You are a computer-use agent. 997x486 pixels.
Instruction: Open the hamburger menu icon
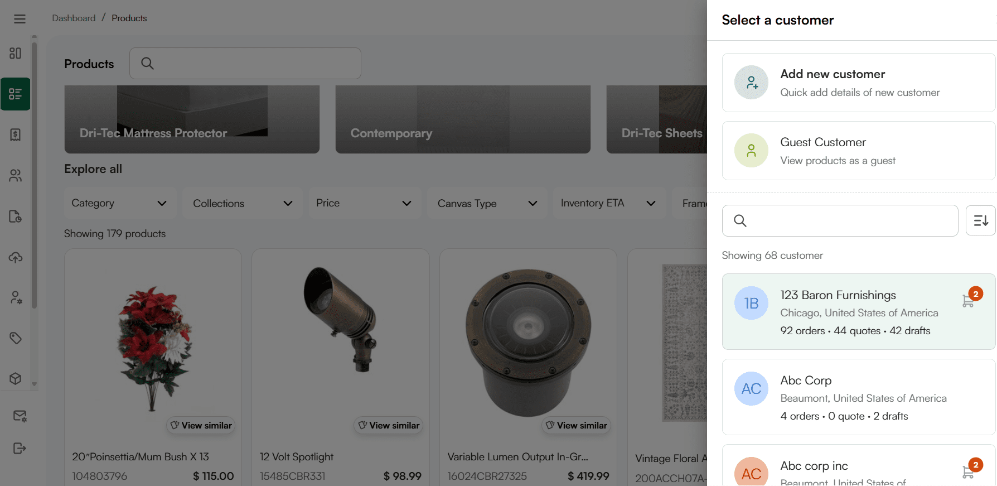pyautogui.click(x=20, y=19)
